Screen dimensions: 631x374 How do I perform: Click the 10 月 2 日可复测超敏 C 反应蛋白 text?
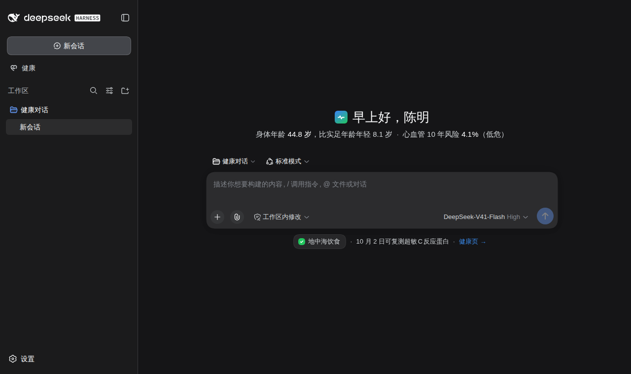click(402, 242)
